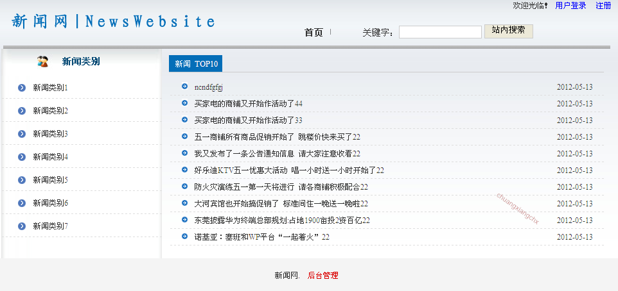Open news 防火灾演练五一第一天将进行
This screenshot has height=291, width=618.
coord(281,187)
